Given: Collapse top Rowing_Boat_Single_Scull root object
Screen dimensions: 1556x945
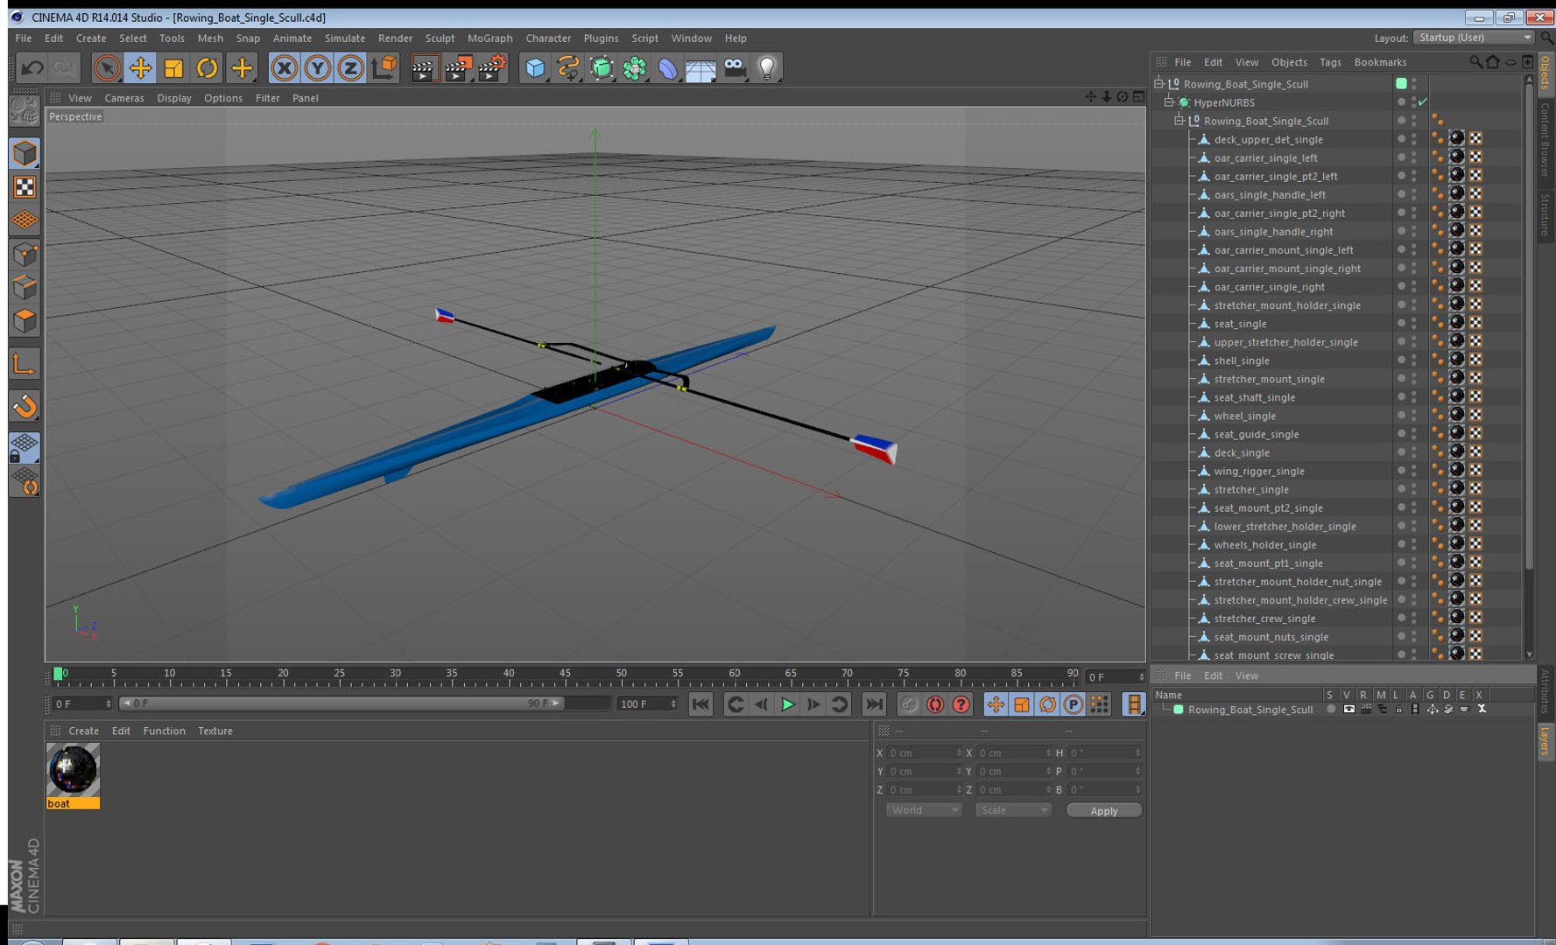Looking at the screenshot, I should point(1158,83).
